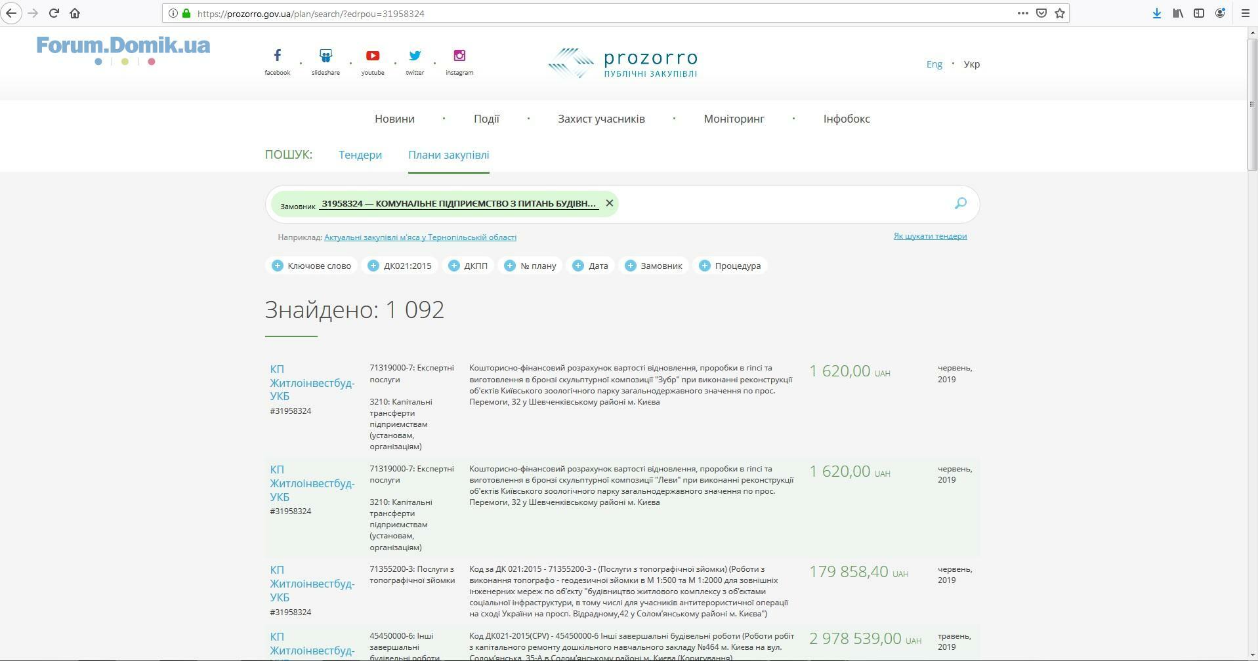Select date травень, 2019
1260x661 pixels.
click(x=955, y=641)
